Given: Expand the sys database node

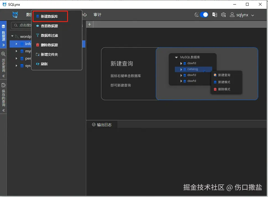Looking at the screenshot, I should point(16,65).
